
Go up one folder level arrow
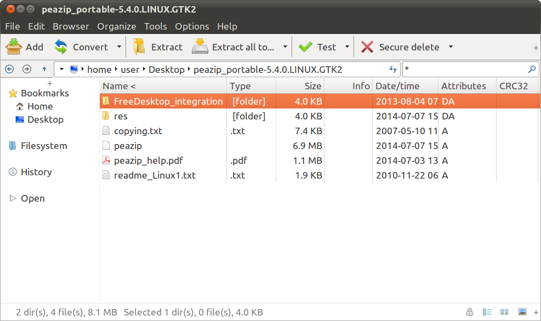point(44,70)
